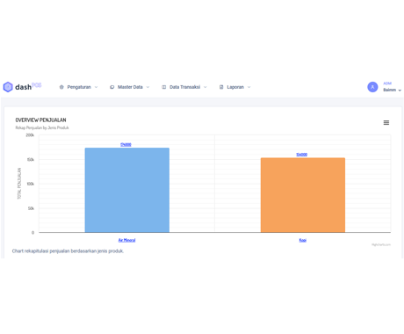
Task: Expand the Master Data dropdown chevron
Action: [x=148, y=87]
